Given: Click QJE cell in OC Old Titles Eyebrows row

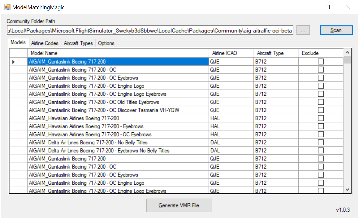Looking at the screenshot, I should point(231,102).
